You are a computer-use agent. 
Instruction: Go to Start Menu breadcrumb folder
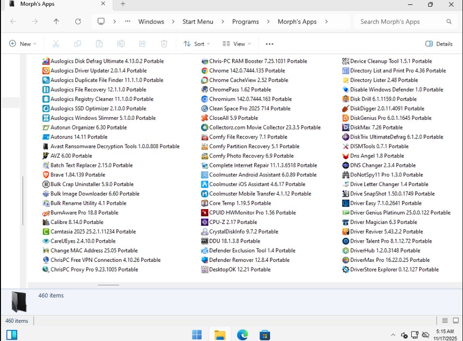198,22
